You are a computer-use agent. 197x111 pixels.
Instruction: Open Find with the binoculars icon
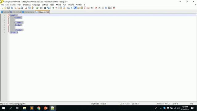coord(45,8)
